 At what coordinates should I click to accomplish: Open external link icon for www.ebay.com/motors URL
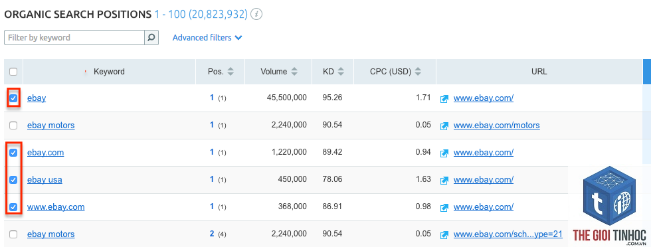coord(444,125)
